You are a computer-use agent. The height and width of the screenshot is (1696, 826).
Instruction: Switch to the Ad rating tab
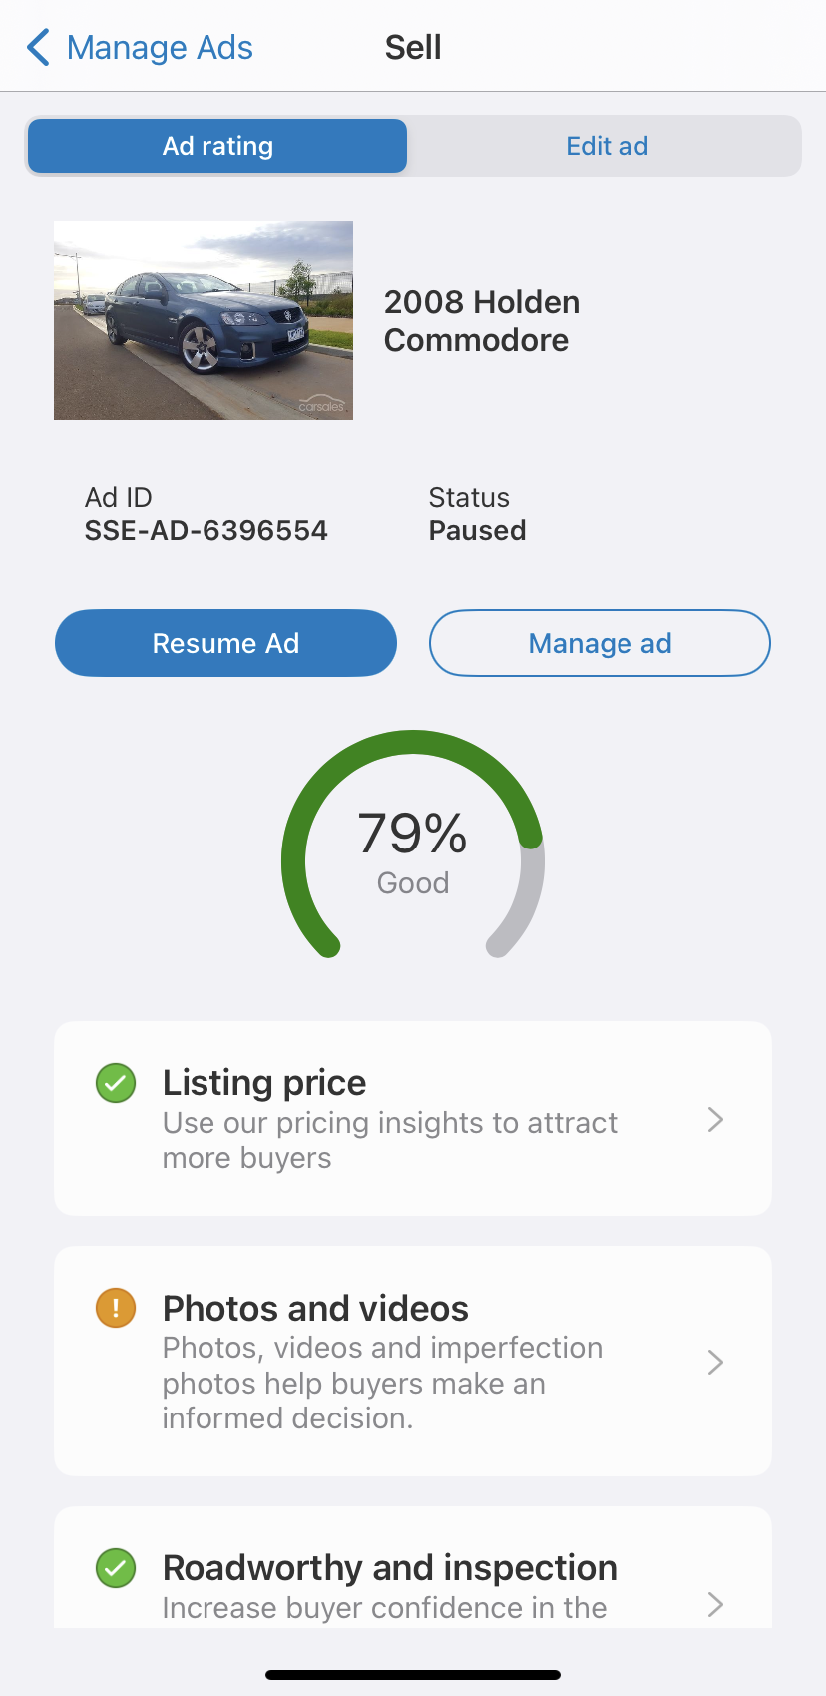click(x=217, y=146)
